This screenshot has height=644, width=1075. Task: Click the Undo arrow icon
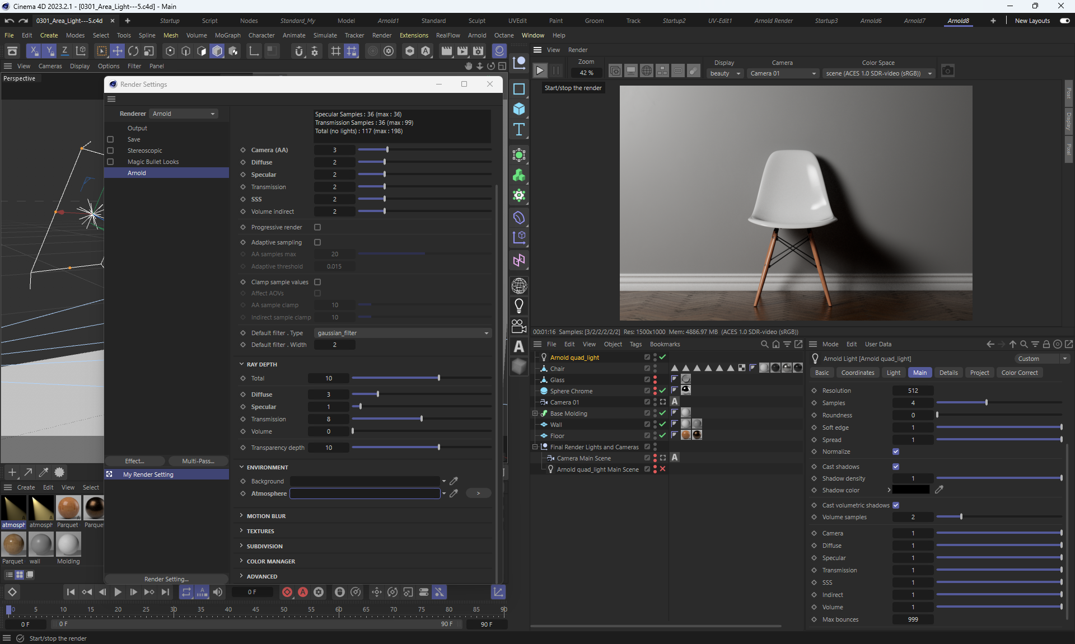9,21
